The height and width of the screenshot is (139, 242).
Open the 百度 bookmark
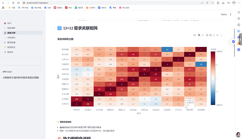(x=48, y=8)
